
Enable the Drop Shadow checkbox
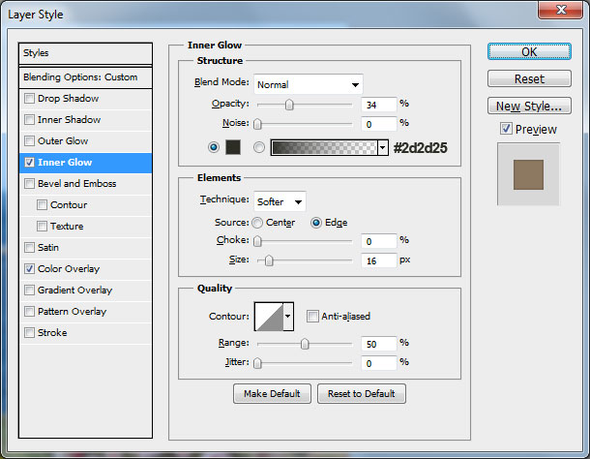point(29,99)
